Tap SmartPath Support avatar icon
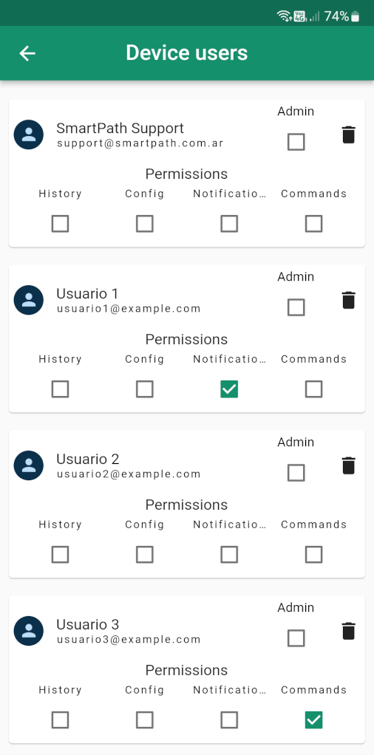The width and height of the screenshot is (374, 755). tap(28, 134)
